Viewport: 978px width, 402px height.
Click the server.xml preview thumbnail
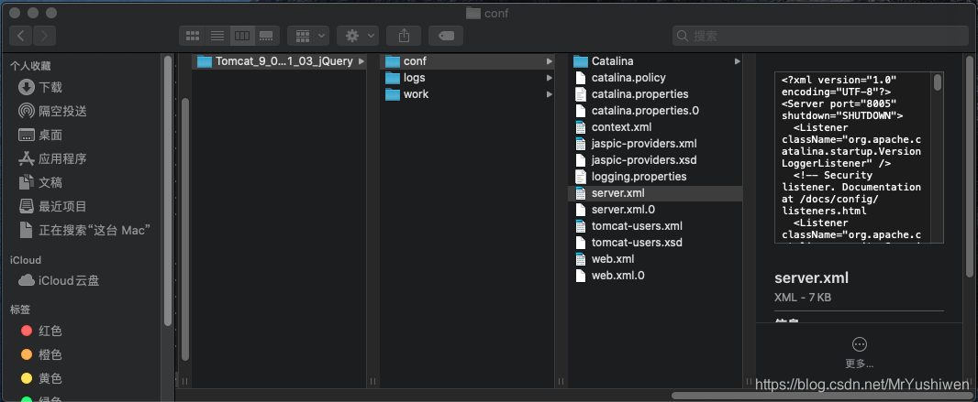(859, 158)
